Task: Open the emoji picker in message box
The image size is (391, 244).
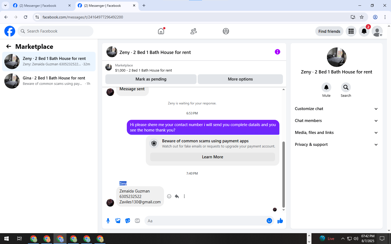Action: point(269,221)
